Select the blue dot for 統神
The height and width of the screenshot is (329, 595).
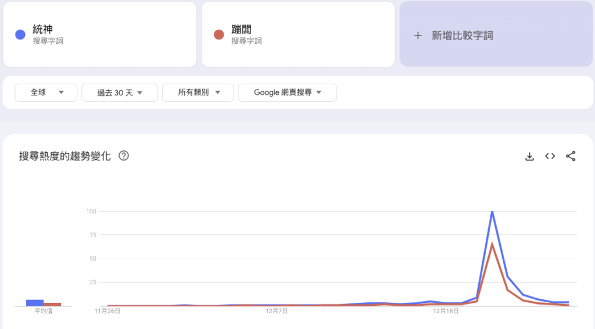point(20,34)
